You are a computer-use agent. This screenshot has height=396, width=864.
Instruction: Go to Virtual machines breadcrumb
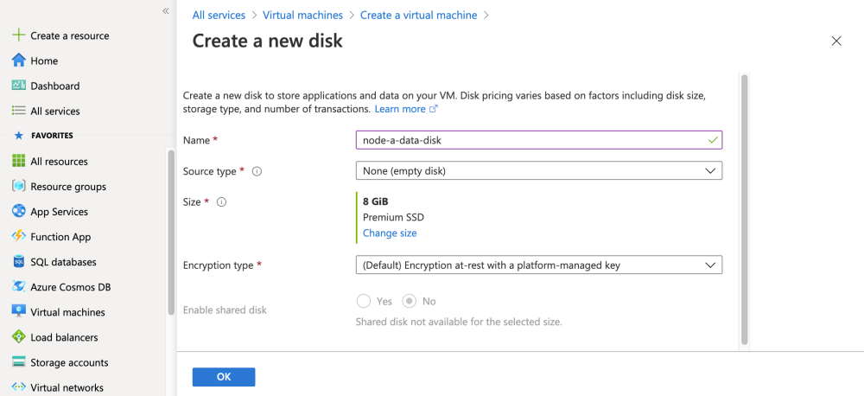pos(302,16)
